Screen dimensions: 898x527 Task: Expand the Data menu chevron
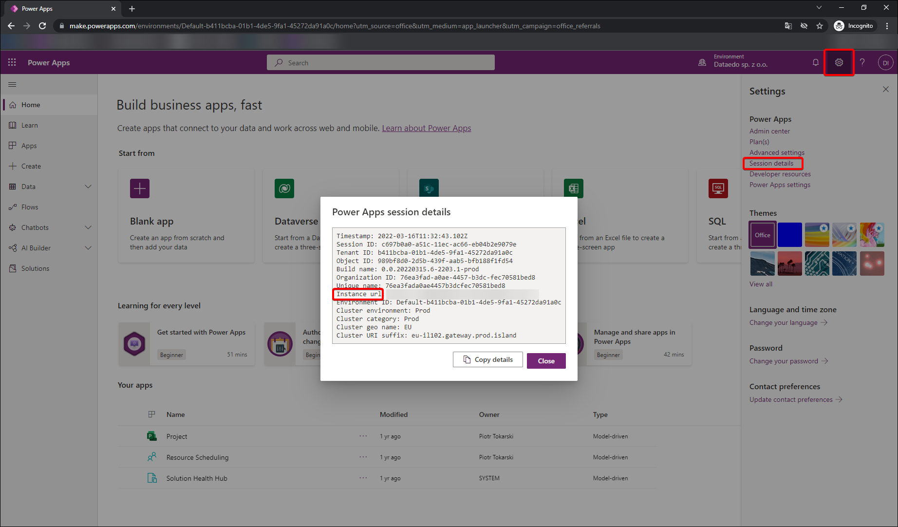(88, 187)
